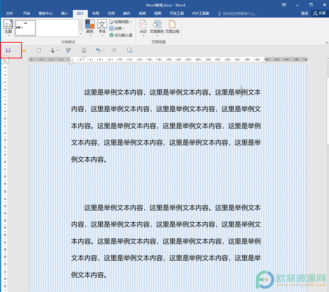Click the Redo icon
329x292 pixels.
pos(114,50)
